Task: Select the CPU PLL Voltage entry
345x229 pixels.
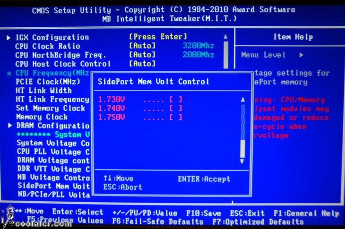Action: click(x=53, y=152)
